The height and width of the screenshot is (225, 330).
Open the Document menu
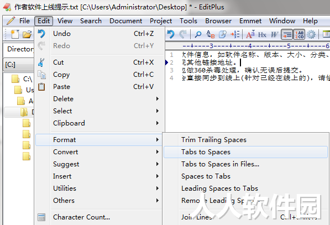coord(125,21)
